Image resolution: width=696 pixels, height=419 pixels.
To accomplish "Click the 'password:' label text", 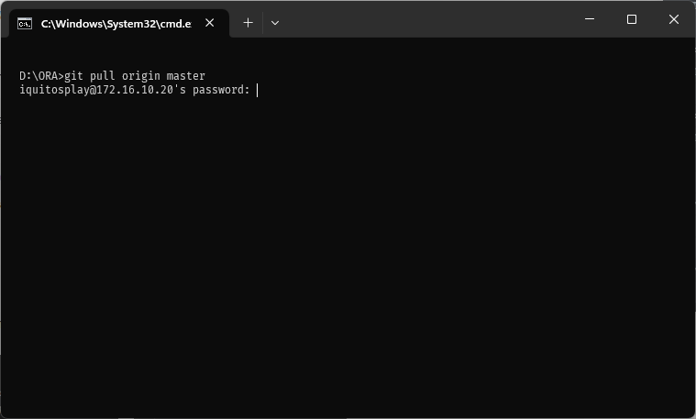I will 221,90.
